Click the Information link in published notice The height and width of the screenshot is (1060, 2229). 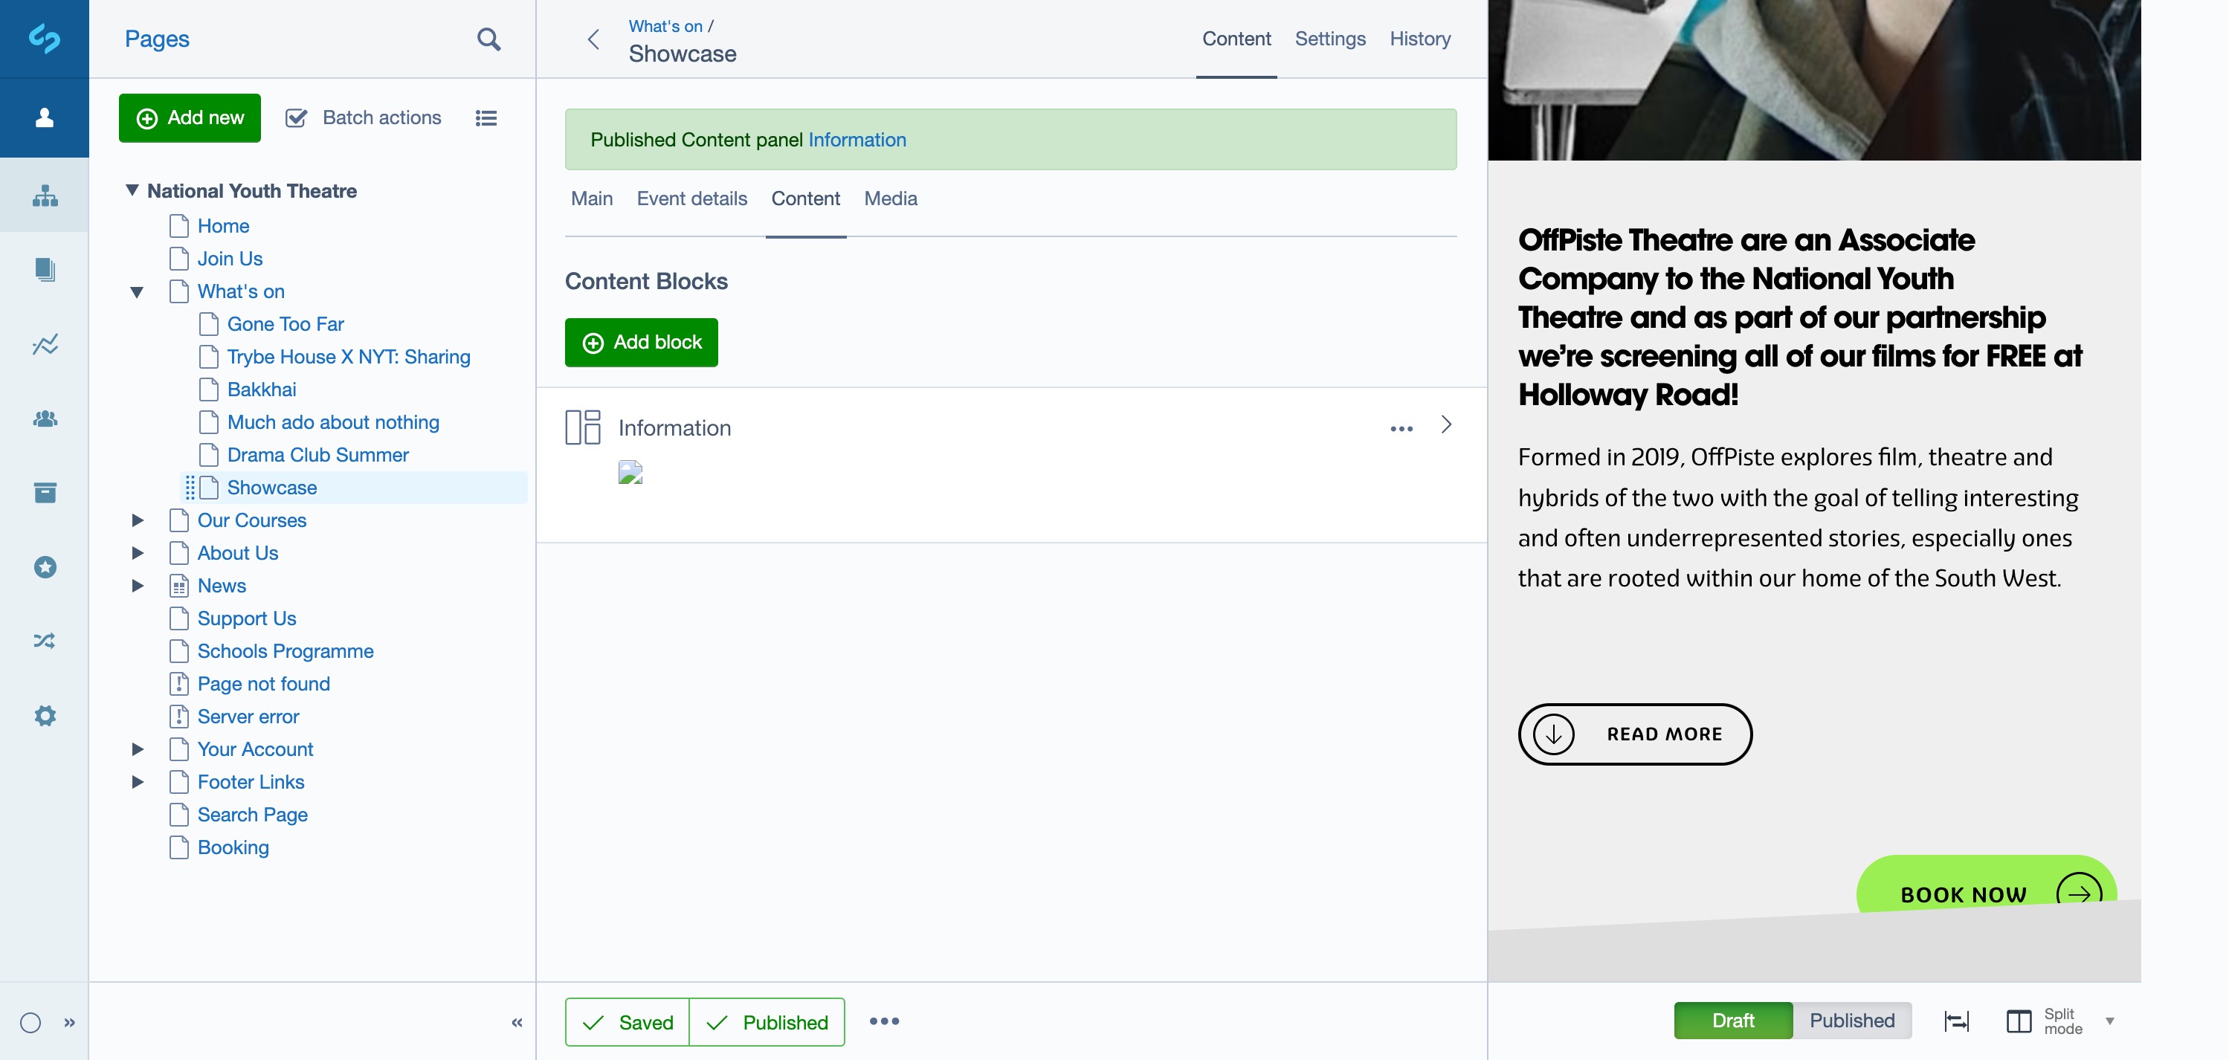click(857, 140)
